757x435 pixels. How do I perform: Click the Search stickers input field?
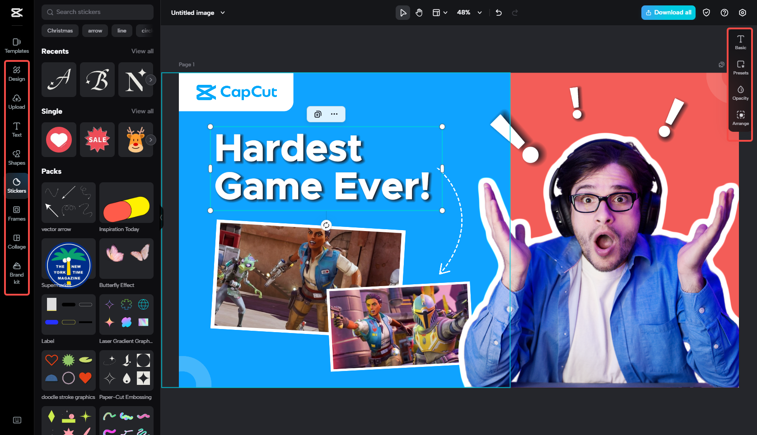97,12
